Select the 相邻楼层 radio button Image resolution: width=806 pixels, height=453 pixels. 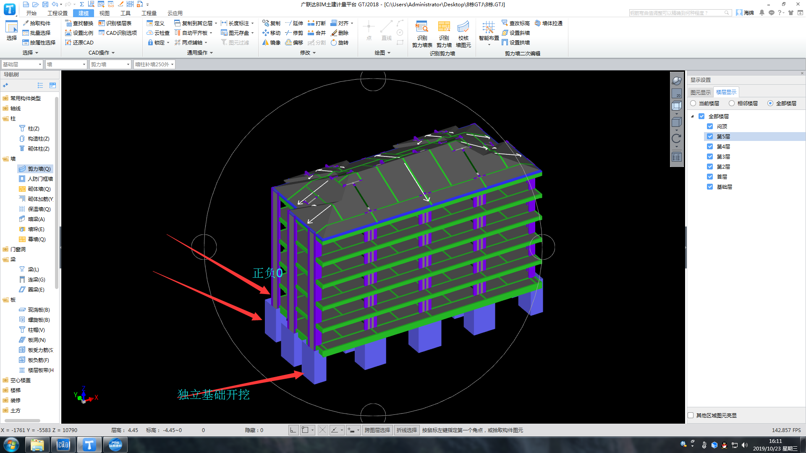pos(732,103)
